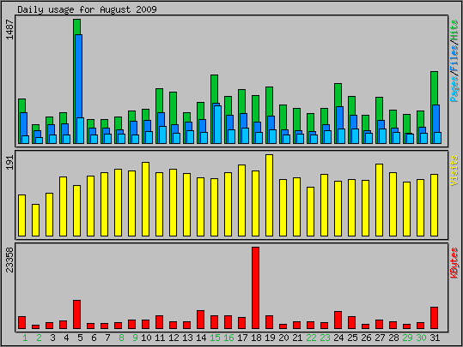This screenshot has height=347, width=463.
Task: Click the yellow visits bar for day 2
Action: (35, 220)
